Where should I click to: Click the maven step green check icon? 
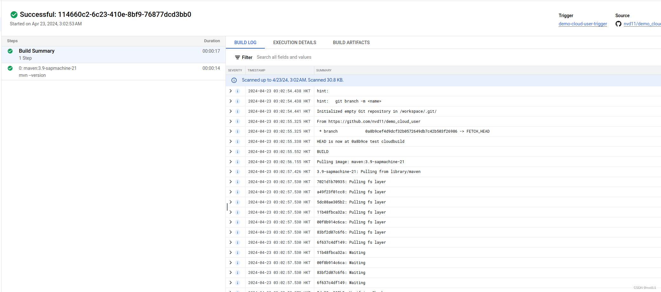tap(10, 68)
